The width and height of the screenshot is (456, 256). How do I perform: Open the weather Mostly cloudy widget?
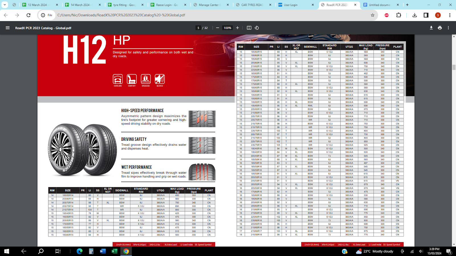click(374, 251)
